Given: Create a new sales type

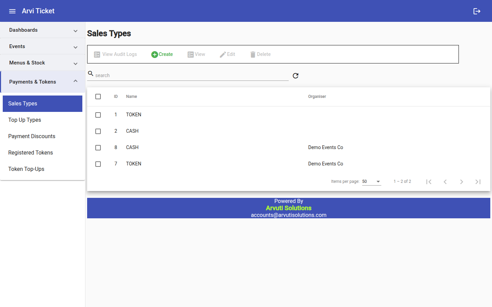Looking at the screenshot, I should (x=162, y=54).
